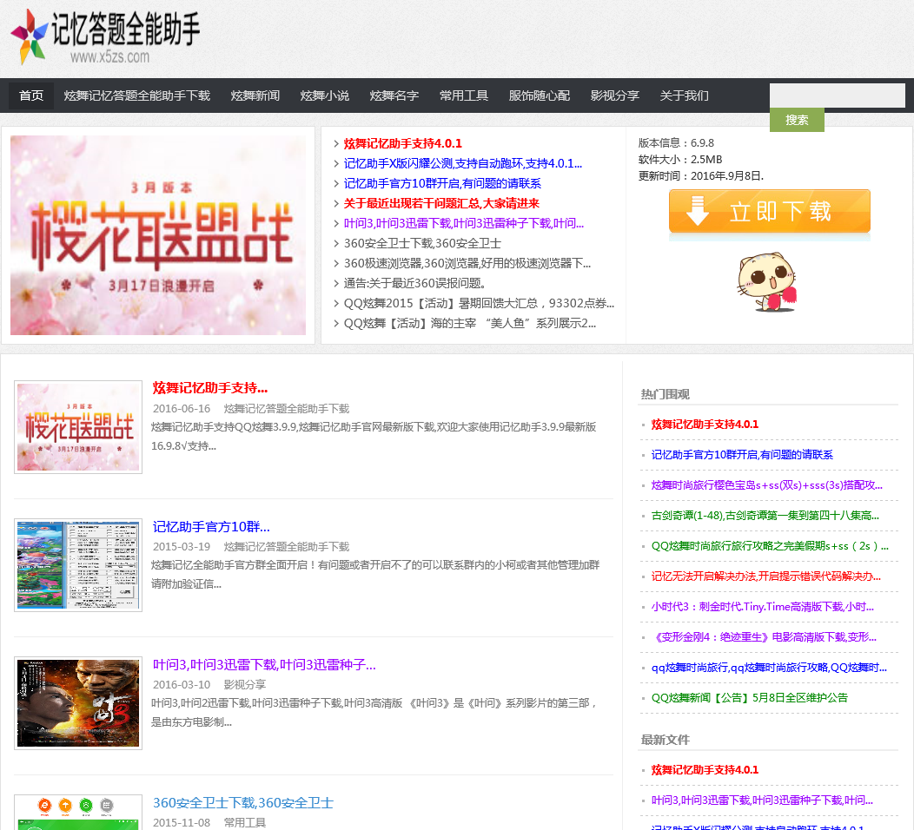Open 关于我们 page
Viewport: 914px width, 830px height.
pos(685,96)
